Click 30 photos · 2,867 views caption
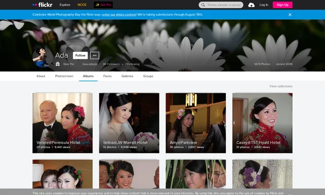Screen dimensions: 325x195 (186, 147)
